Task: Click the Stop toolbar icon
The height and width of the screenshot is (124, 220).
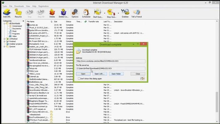Action: 30,13
